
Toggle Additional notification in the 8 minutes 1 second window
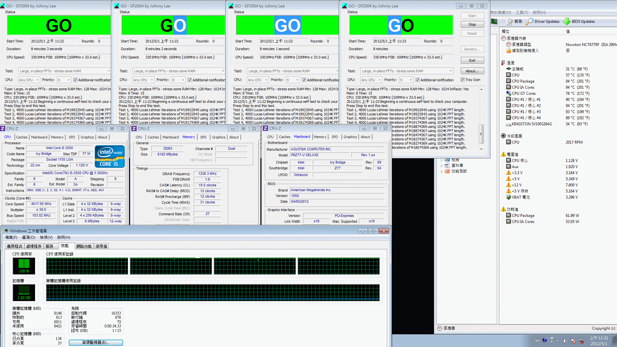coord(304,80)
